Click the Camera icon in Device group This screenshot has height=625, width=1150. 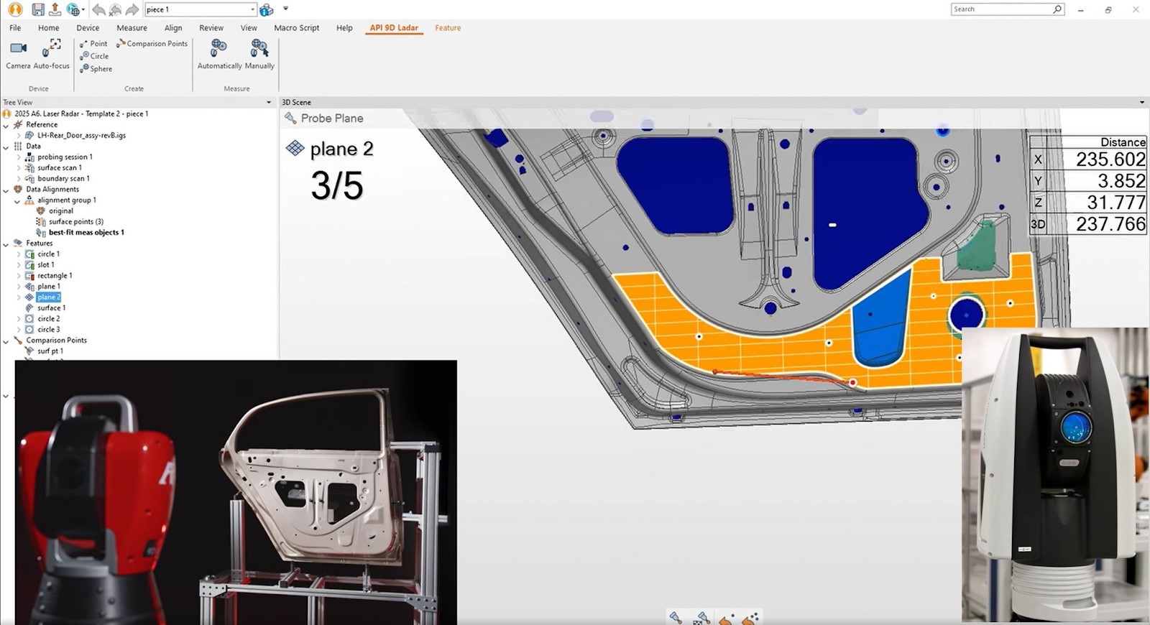pos(18,49)
